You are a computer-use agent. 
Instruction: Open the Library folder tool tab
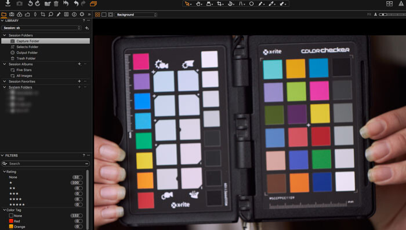pos(4,14)
